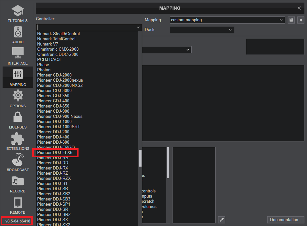Select Pioneer CDJ-400 entry
The width and height of the screenshot is (307, 226).
click(x=53, y=101)
